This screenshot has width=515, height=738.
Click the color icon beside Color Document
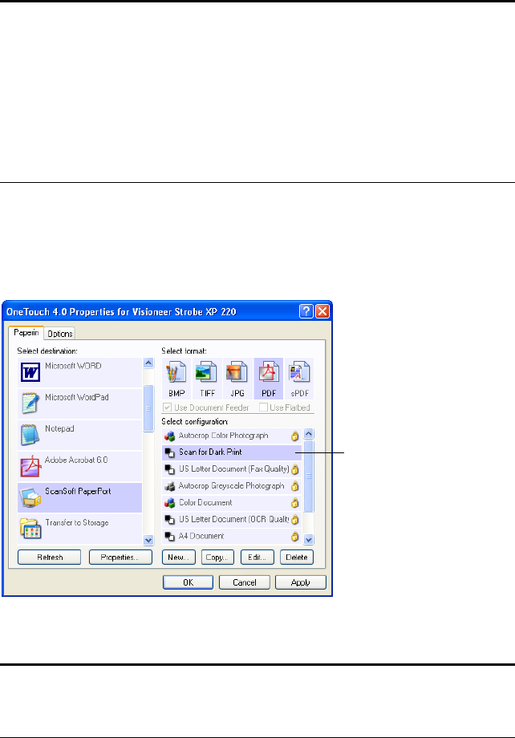(169, 503)
